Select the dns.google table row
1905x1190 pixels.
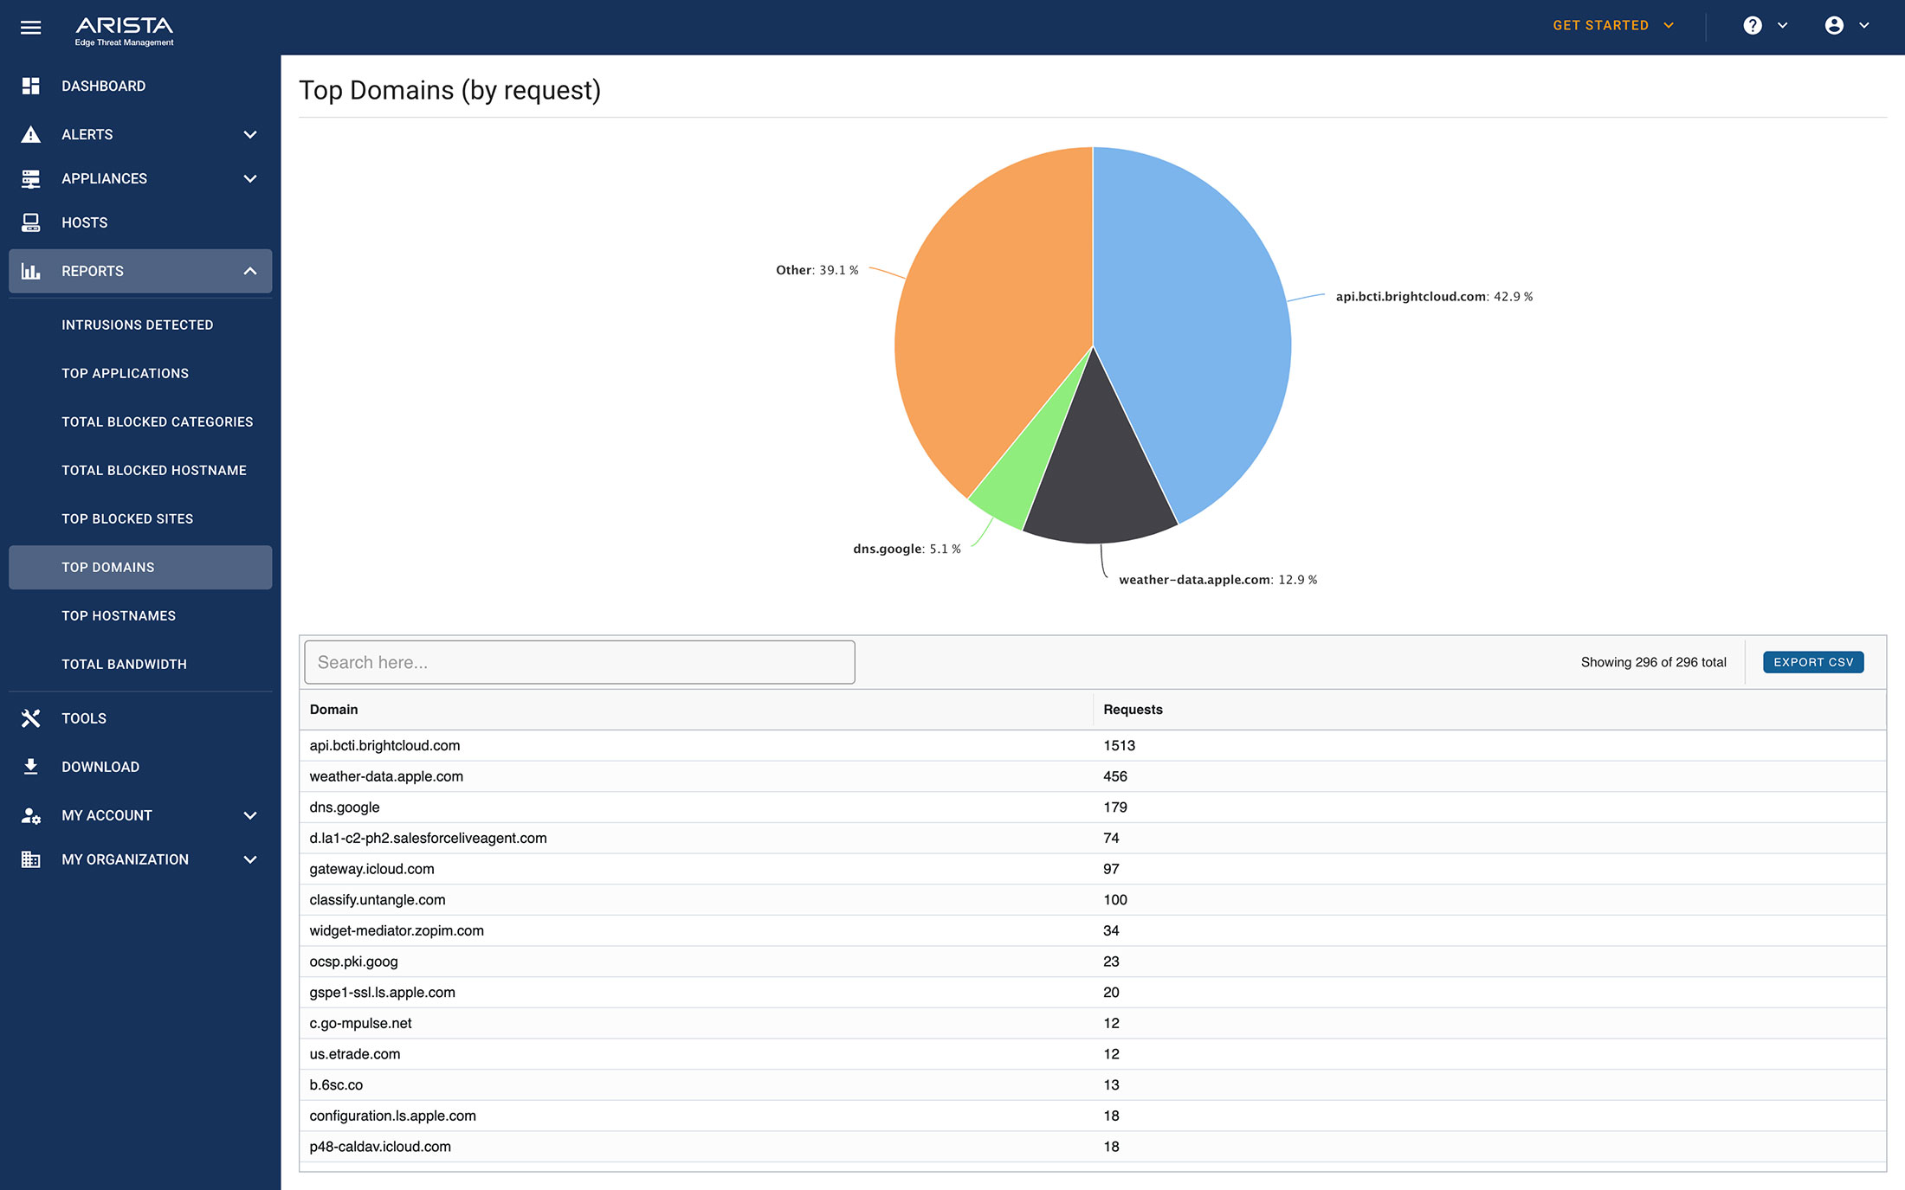[x=1093, y=807]
